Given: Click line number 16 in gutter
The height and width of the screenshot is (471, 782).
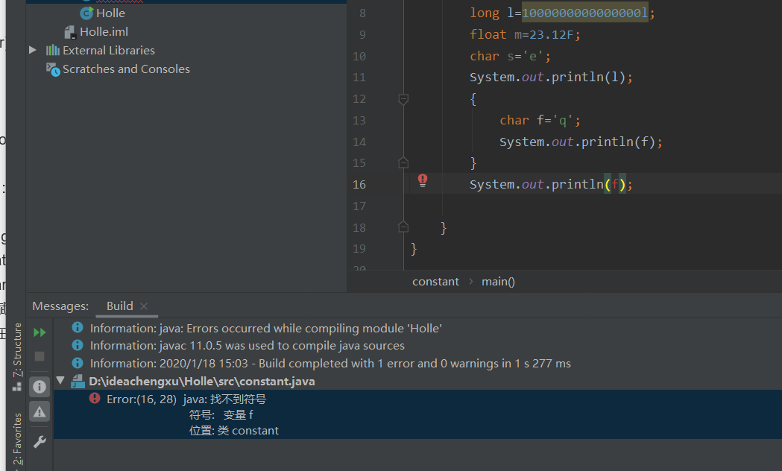Looking at the screenshot, I should 359,184.
